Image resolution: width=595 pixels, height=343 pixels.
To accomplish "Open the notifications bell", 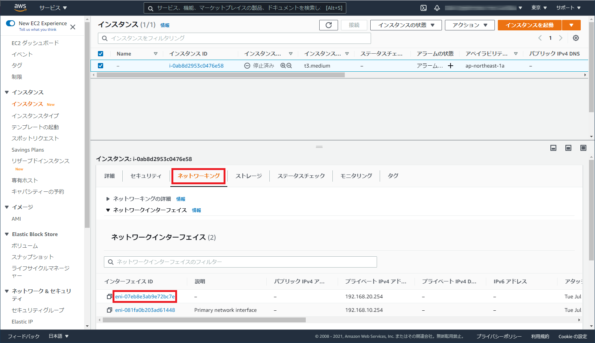I will [437, 8].
